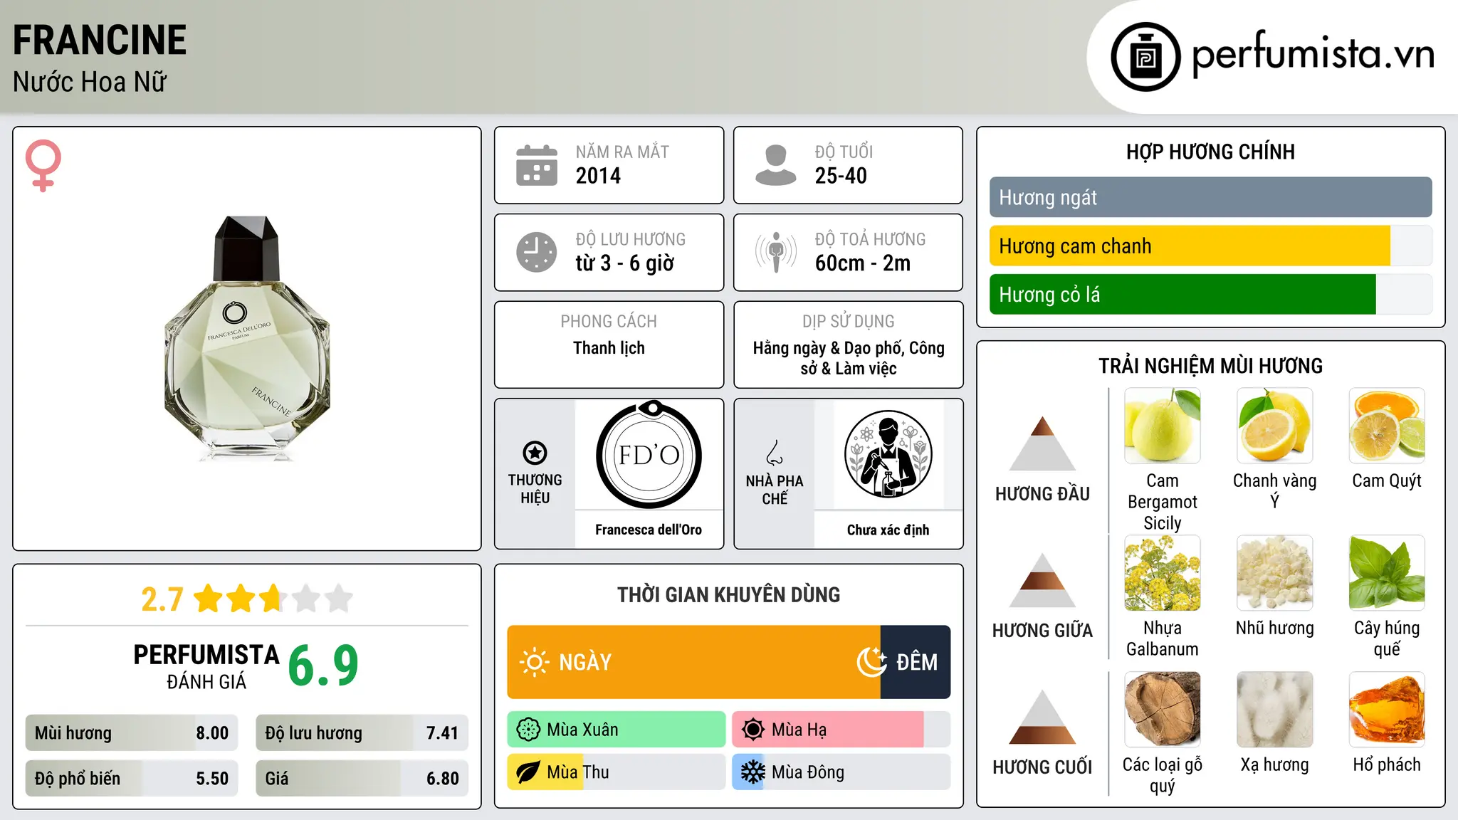Click the Hương giữa pyramid icon
Viewport: 1458px width, 820px height.
(x=1042, y=580)
